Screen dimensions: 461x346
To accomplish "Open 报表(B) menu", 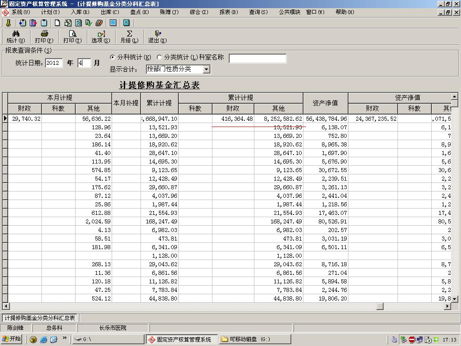I will 228,12.
